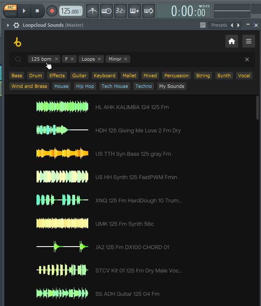Screen dimensions: 261x306
Task: Arm the red Record button
Action: (51, 11)
